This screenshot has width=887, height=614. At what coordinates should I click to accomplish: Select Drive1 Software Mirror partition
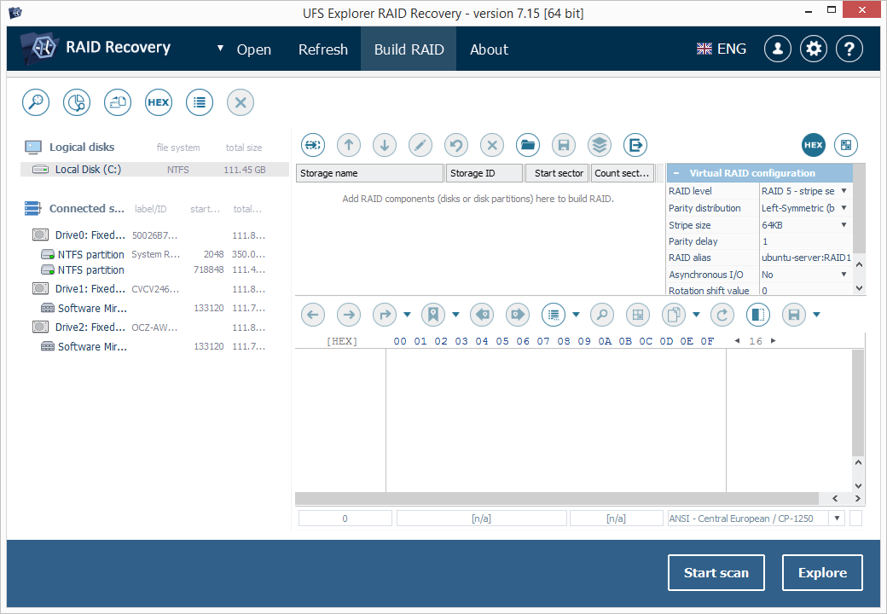pos(153,308)
